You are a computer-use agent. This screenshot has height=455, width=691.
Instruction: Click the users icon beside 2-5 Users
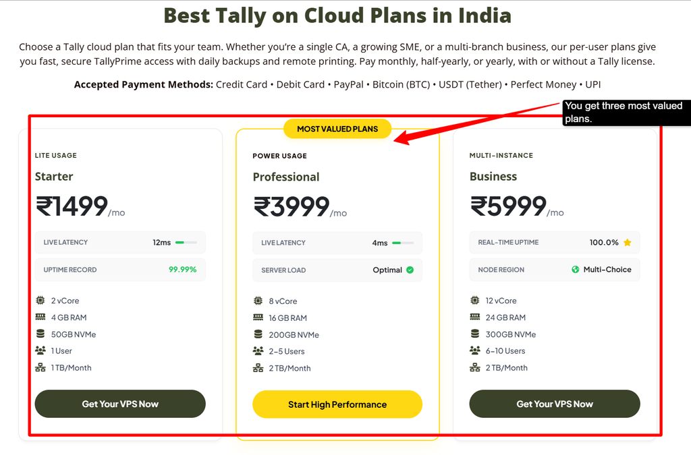[x=258, y=351]
